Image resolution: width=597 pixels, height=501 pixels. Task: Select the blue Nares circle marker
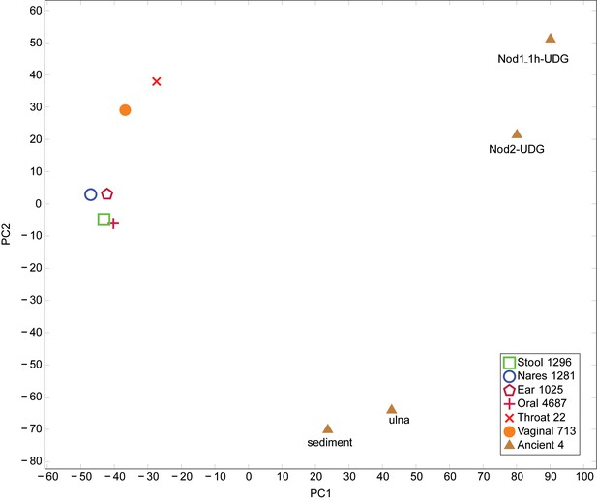point(90,194)
